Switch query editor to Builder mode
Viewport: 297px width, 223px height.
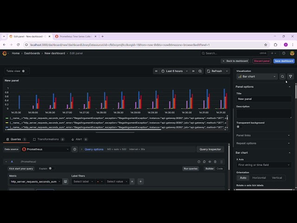209,169
